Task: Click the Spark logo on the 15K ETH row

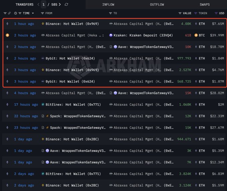Action: (47, 128)
